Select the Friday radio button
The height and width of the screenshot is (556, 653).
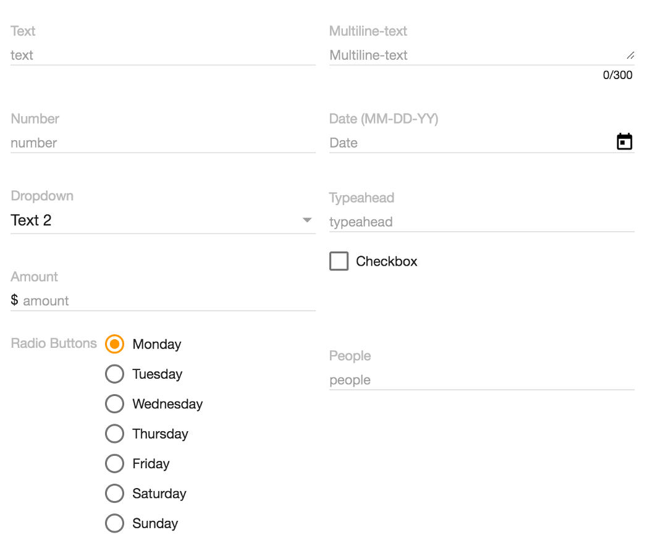pos(114,463)
